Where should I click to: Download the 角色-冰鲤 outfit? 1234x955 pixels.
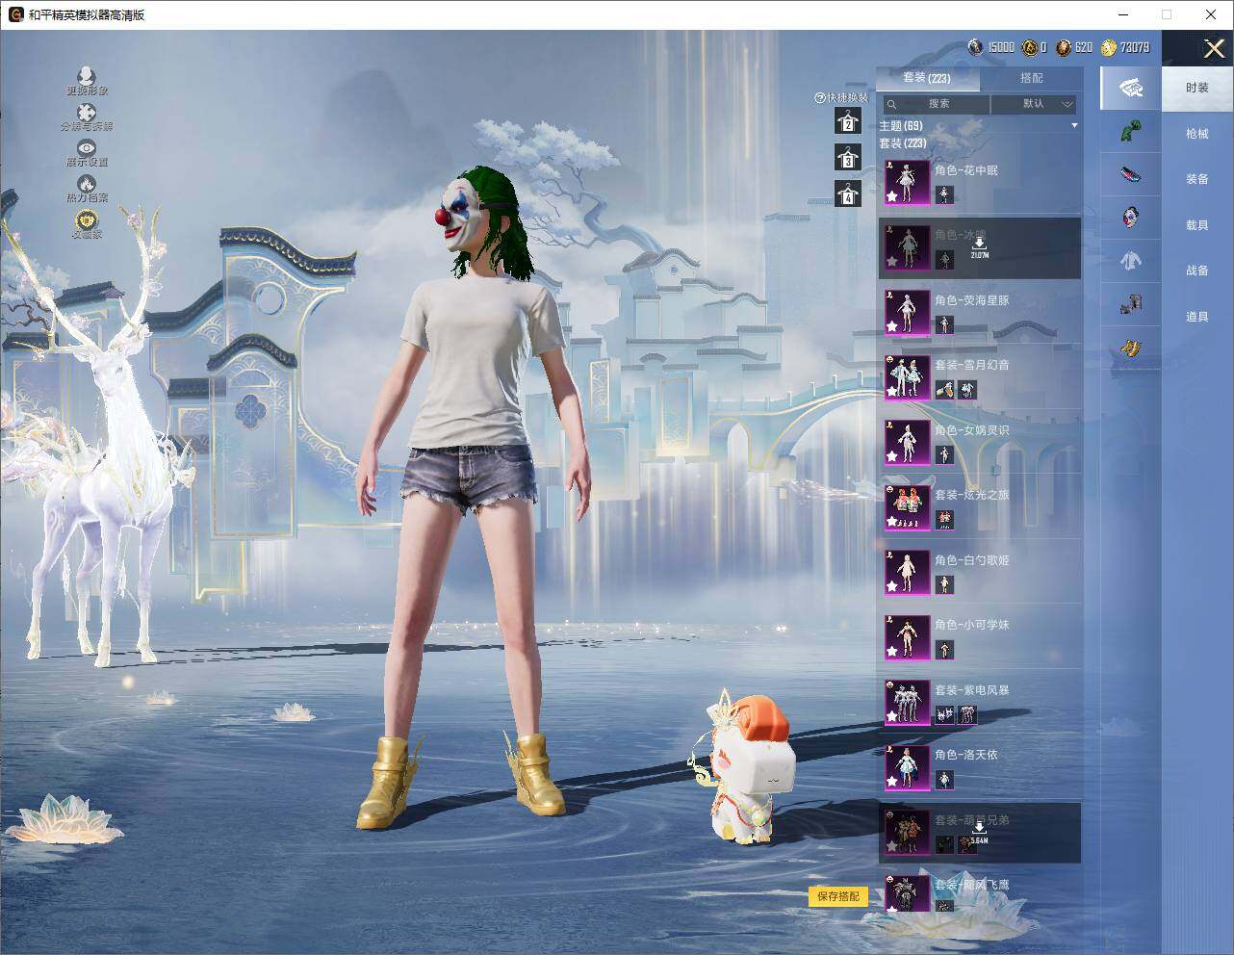tap(979, 246)
